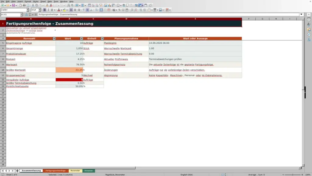This screenshot has width=312, height=176.
Task: Open the sidebar Navigator compass icon
Action: tap(309, 35)
